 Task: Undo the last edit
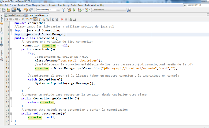pos(26,10)
